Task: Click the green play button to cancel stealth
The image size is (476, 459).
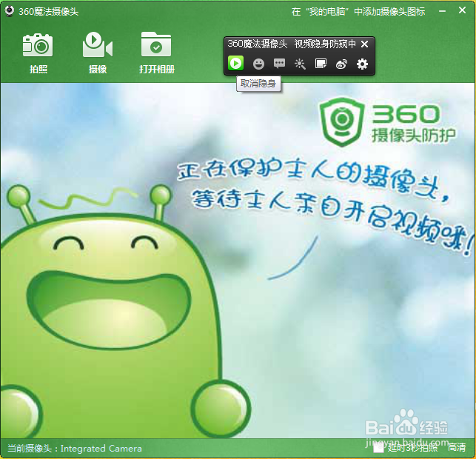Action: 235,64
